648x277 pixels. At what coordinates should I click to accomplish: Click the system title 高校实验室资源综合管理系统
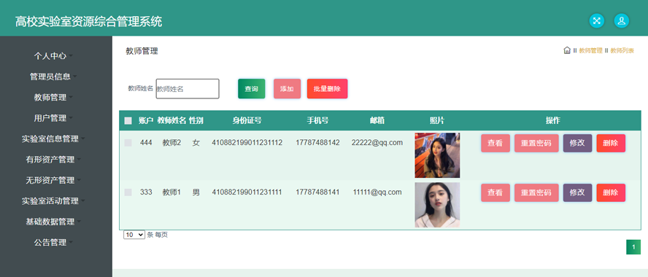pos(89,21)
